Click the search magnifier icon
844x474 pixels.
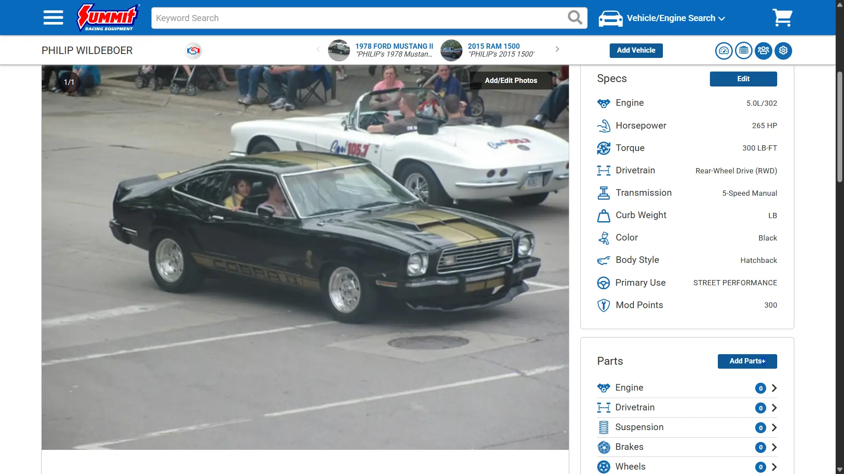pyautogui.click(x=575, y=18)
